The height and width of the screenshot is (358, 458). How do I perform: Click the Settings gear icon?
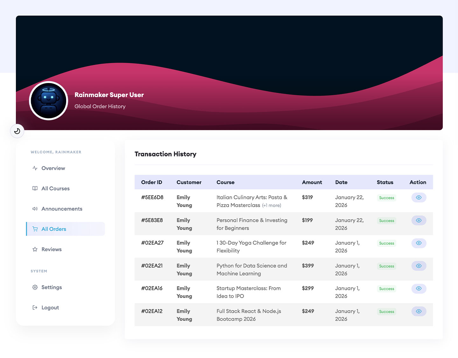(35, 287)
